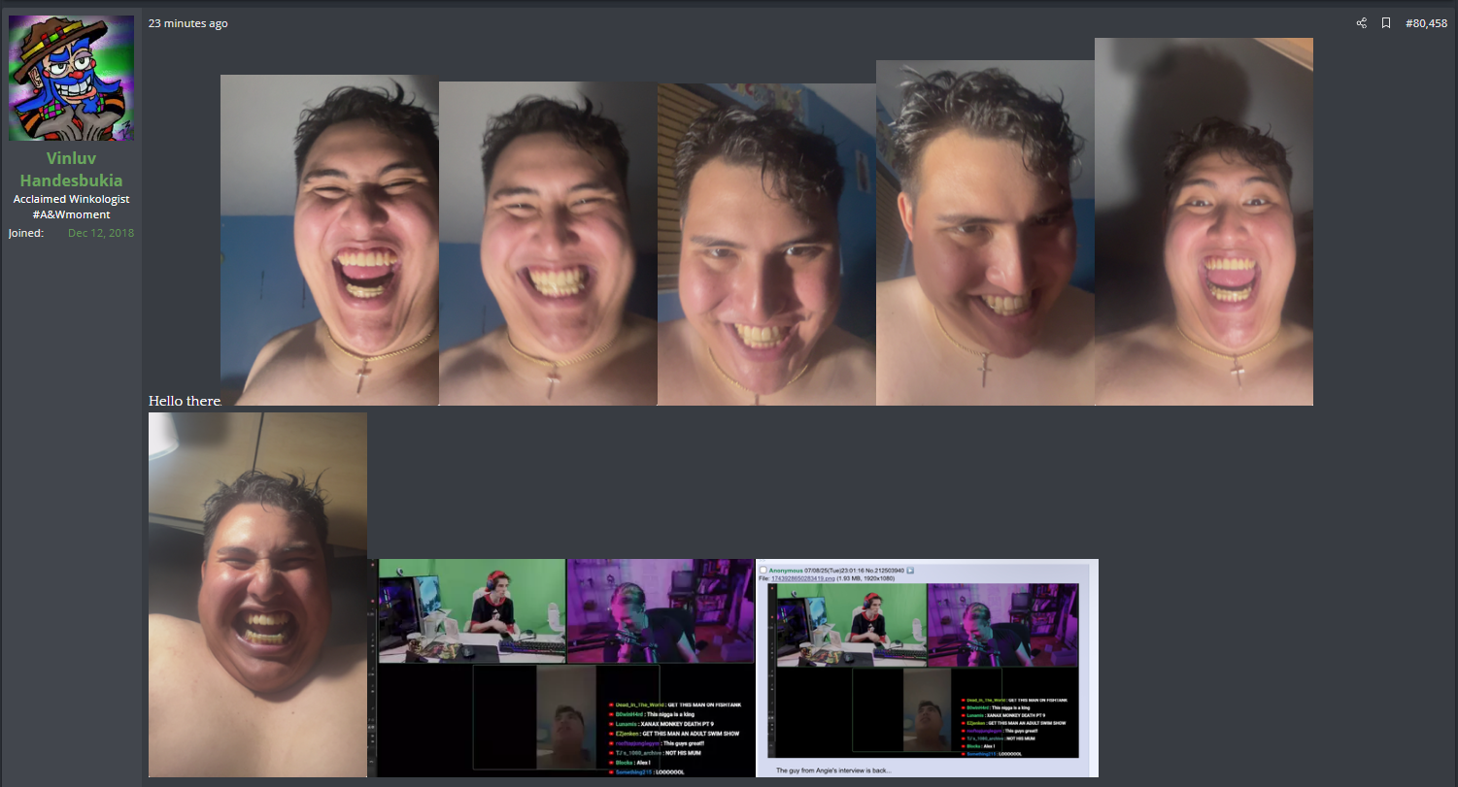Open bottom-left photo with ceiling lamp
Screen dimensions: 1458x787
(257, 595)
